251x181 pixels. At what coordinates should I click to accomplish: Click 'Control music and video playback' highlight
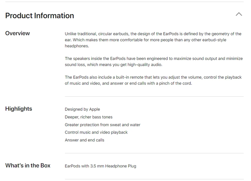[96, 132]
